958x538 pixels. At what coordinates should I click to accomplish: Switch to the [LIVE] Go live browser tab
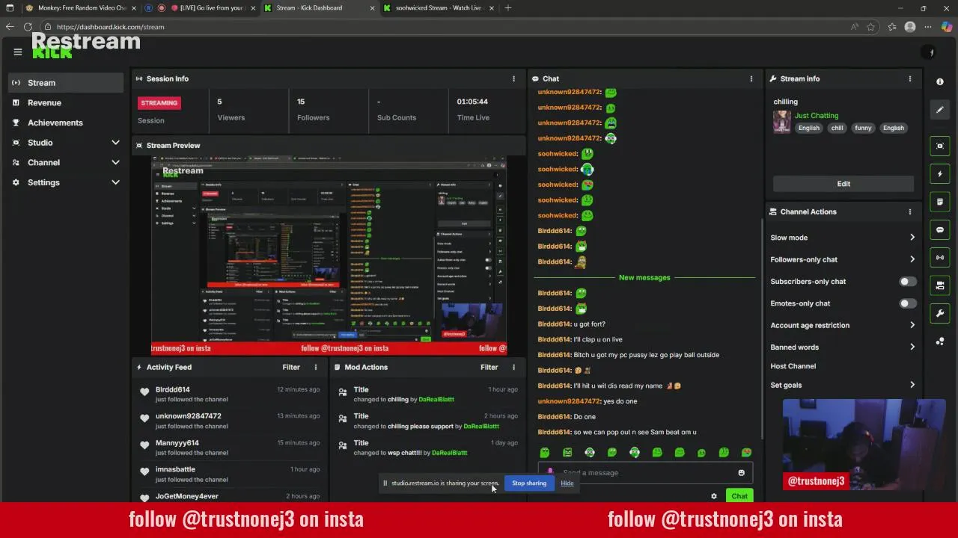pyautogui.click(x=201, y=7)
